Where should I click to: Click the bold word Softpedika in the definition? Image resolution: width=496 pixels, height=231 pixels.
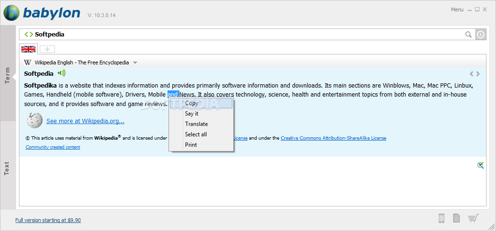point(41,85)
